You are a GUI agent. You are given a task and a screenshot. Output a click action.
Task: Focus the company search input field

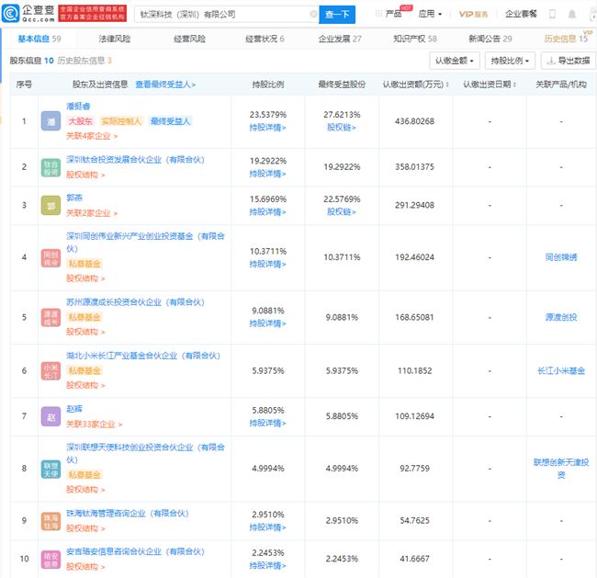[x=225, y=15]
